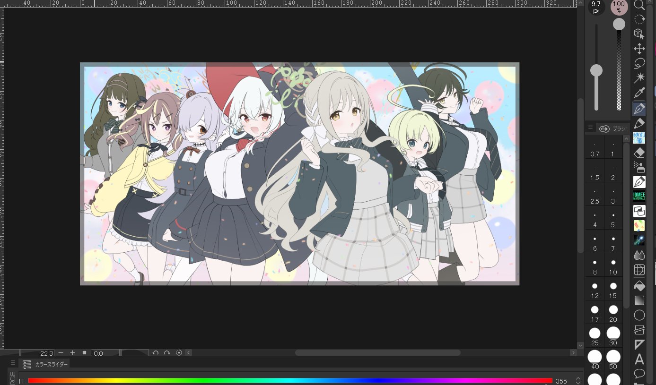This screenshot has width=656, height=385.
Task: Open the ブラシ brush size panel tab
Action: [x=612, y=128]
